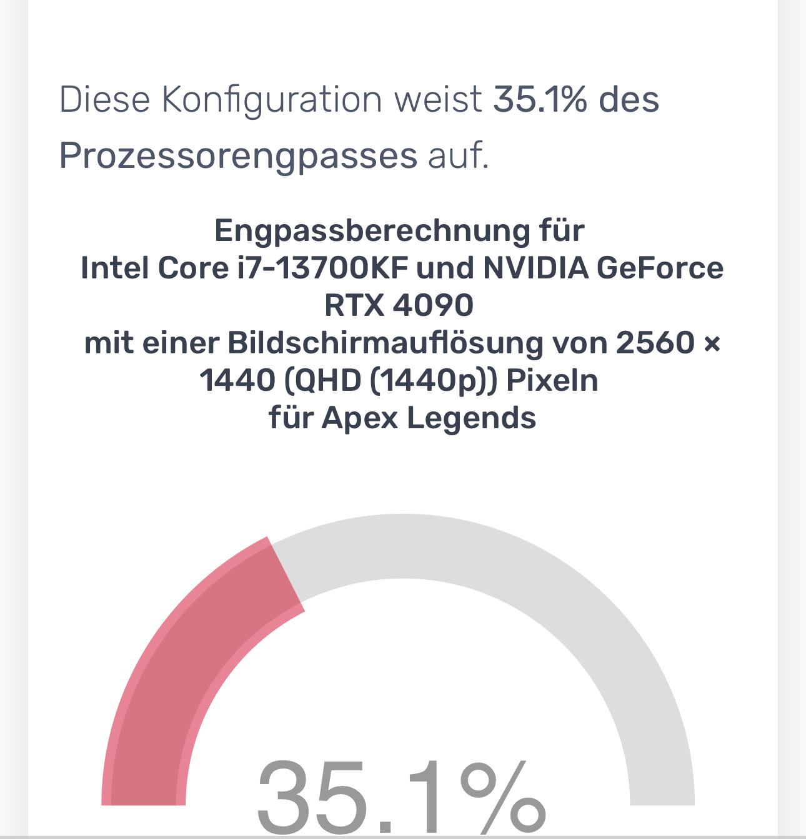Image resolution: width=806 pixels, height=839 pixels.
Task: Click the word "Diese" starting the summary
Action: click(104, 99)
